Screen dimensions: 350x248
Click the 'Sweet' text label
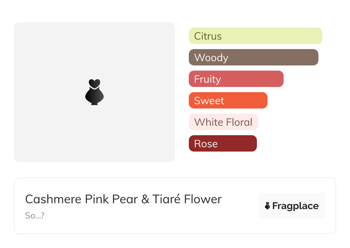pyautogui.click(x=209, y=101)
